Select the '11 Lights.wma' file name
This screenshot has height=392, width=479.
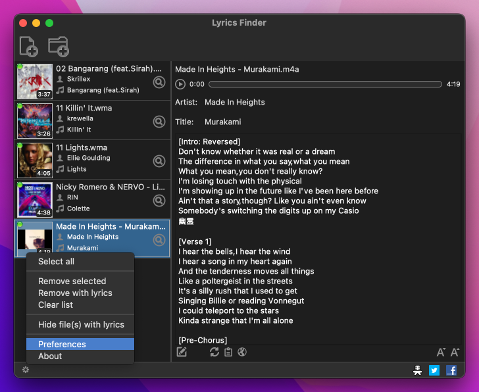[x=82, y=147]
